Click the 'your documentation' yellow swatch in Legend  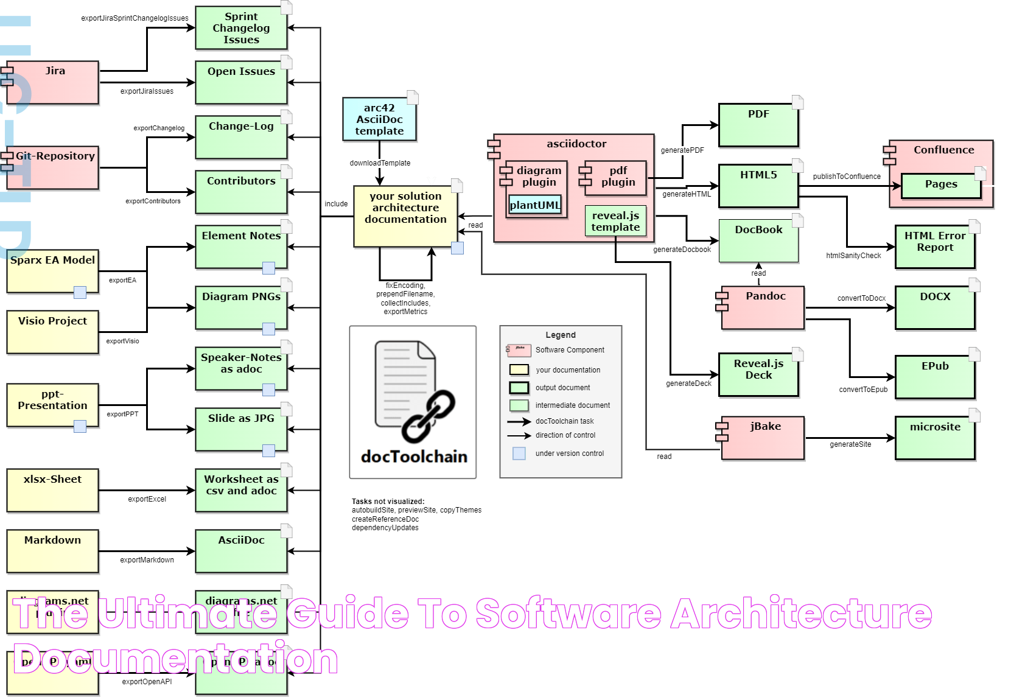[x=519, y=370]
